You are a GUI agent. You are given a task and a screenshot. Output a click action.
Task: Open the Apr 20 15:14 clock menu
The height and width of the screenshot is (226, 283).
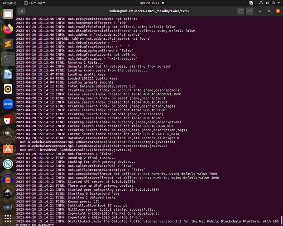[x=149, y=3]
